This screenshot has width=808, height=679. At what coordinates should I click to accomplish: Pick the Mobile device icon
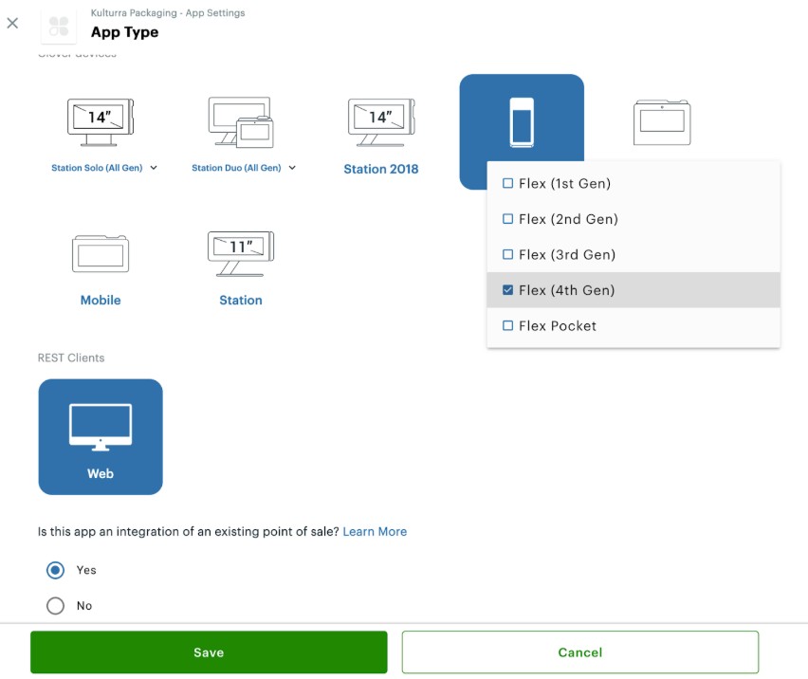tap(101, 254)
